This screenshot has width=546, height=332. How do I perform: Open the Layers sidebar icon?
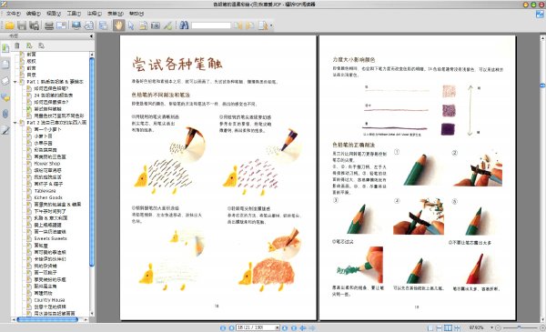(x=5, y=81)
